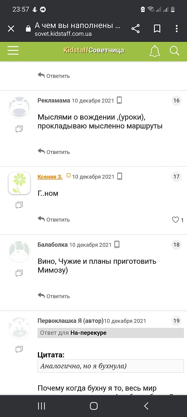Screen dimensions: 187x417
Task: Reply to Рекламама's comment
Action: [54, 152]
